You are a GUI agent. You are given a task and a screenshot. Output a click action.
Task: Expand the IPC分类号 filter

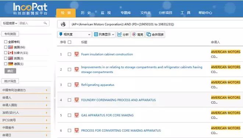[25, 120]
